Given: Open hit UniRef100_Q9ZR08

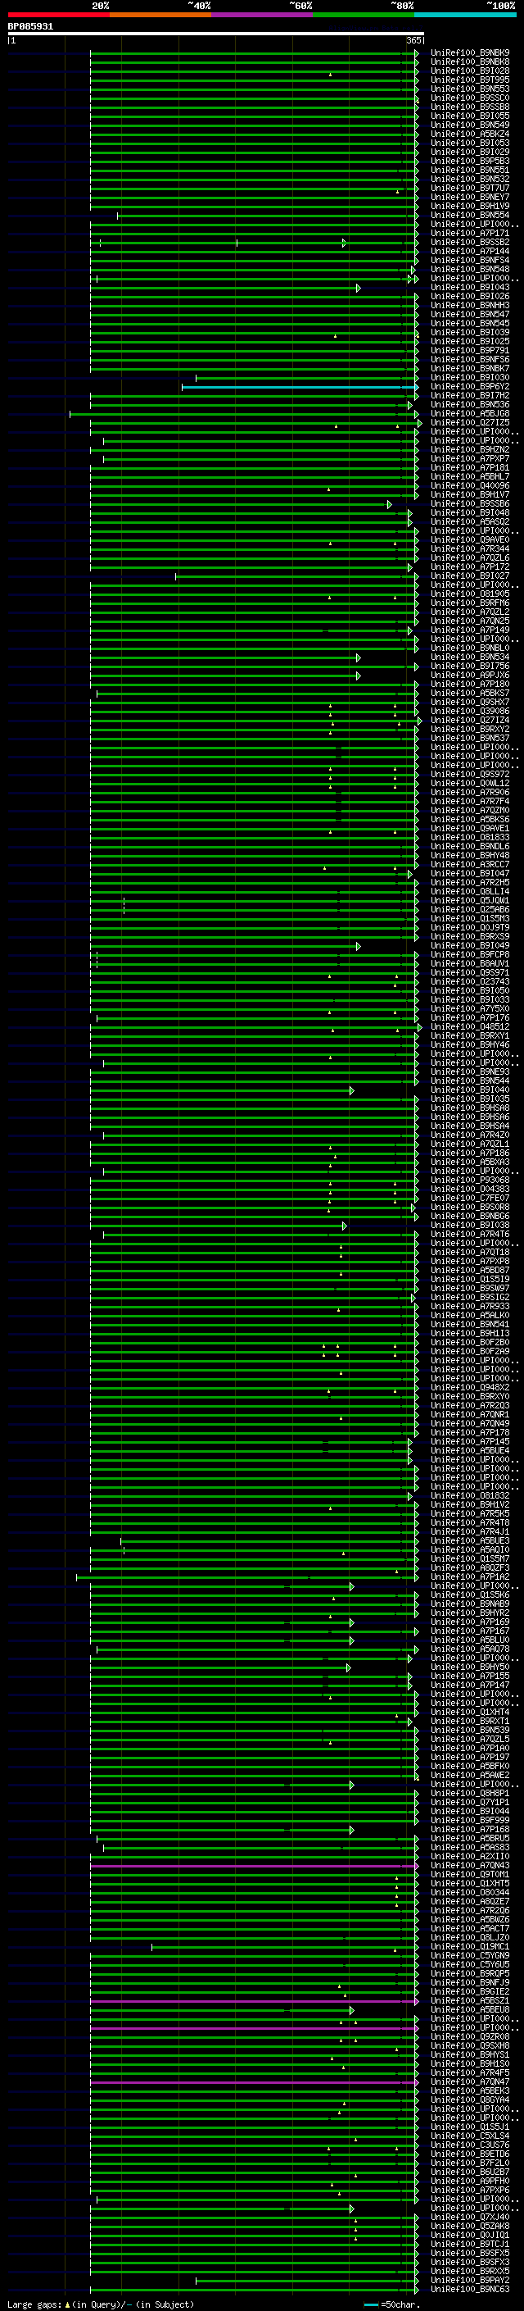Looking at the screenshot, I should coord(470,2037).
